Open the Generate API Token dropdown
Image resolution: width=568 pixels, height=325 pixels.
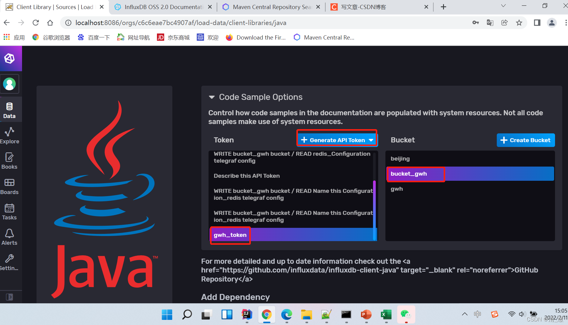(x=337, y=140)
